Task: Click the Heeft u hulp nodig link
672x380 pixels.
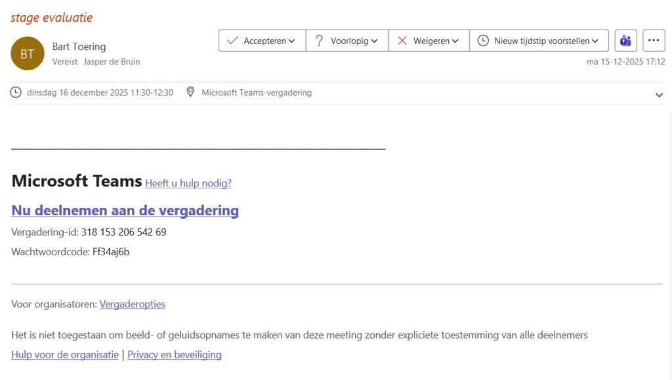Action: point(188,183)
